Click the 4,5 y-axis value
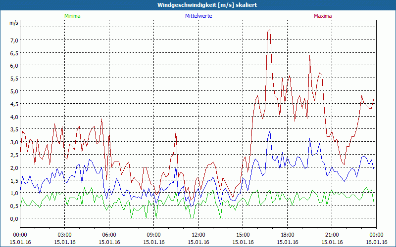Viewport: 396px width, 247px height. point(14,104)
